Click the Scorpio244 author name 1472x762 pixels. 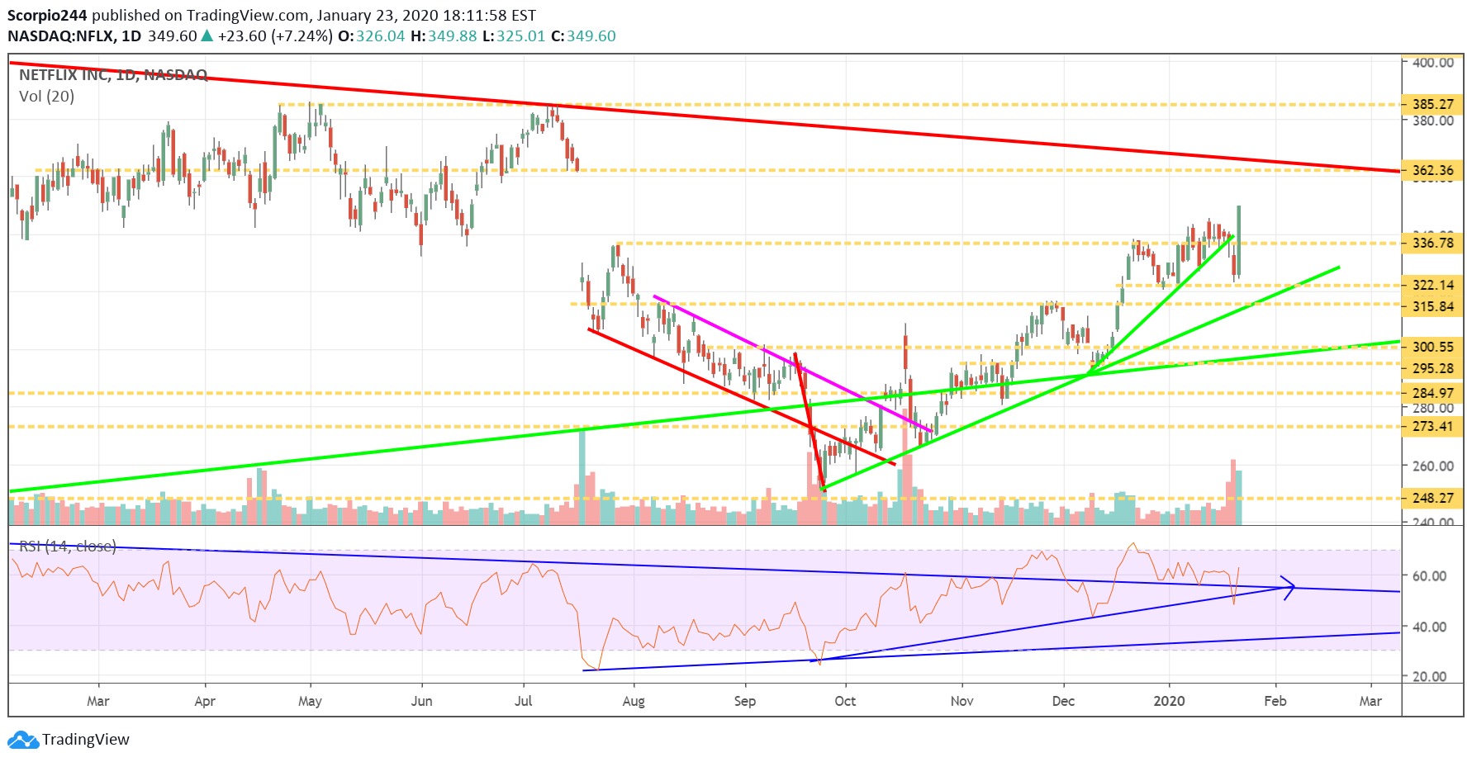pyautogui.click(x=47, y=16)
